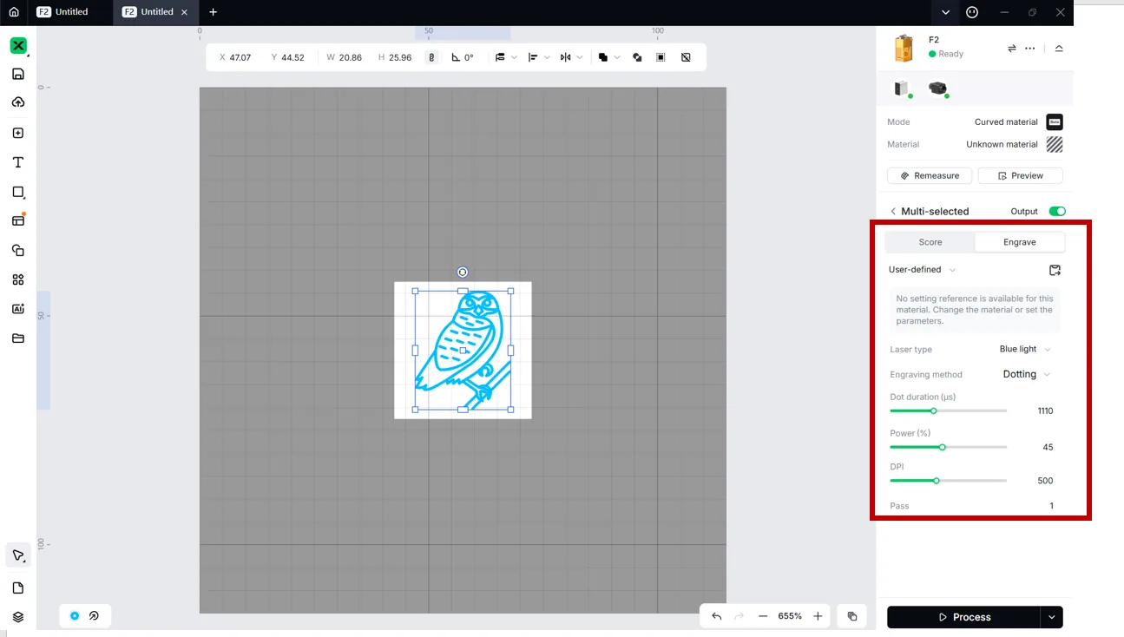The image size is (1124, 637).
Task: Click the smiley feedback icon in title bar
Action: pyautogui.click(x=972, y=12)
